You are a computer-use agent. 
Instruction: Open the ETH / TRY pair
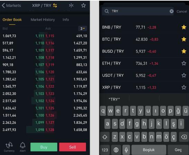[144, 64]
